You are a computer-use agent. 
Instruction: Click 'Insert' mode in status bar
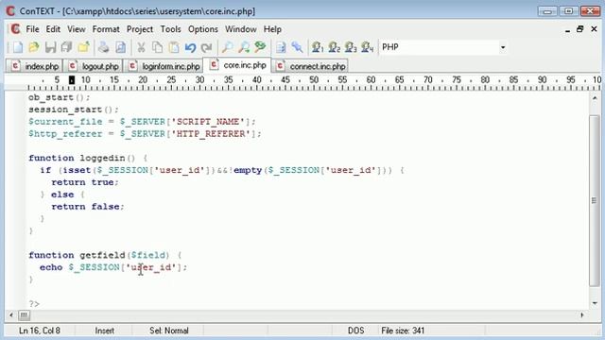[x=105, y=331]
